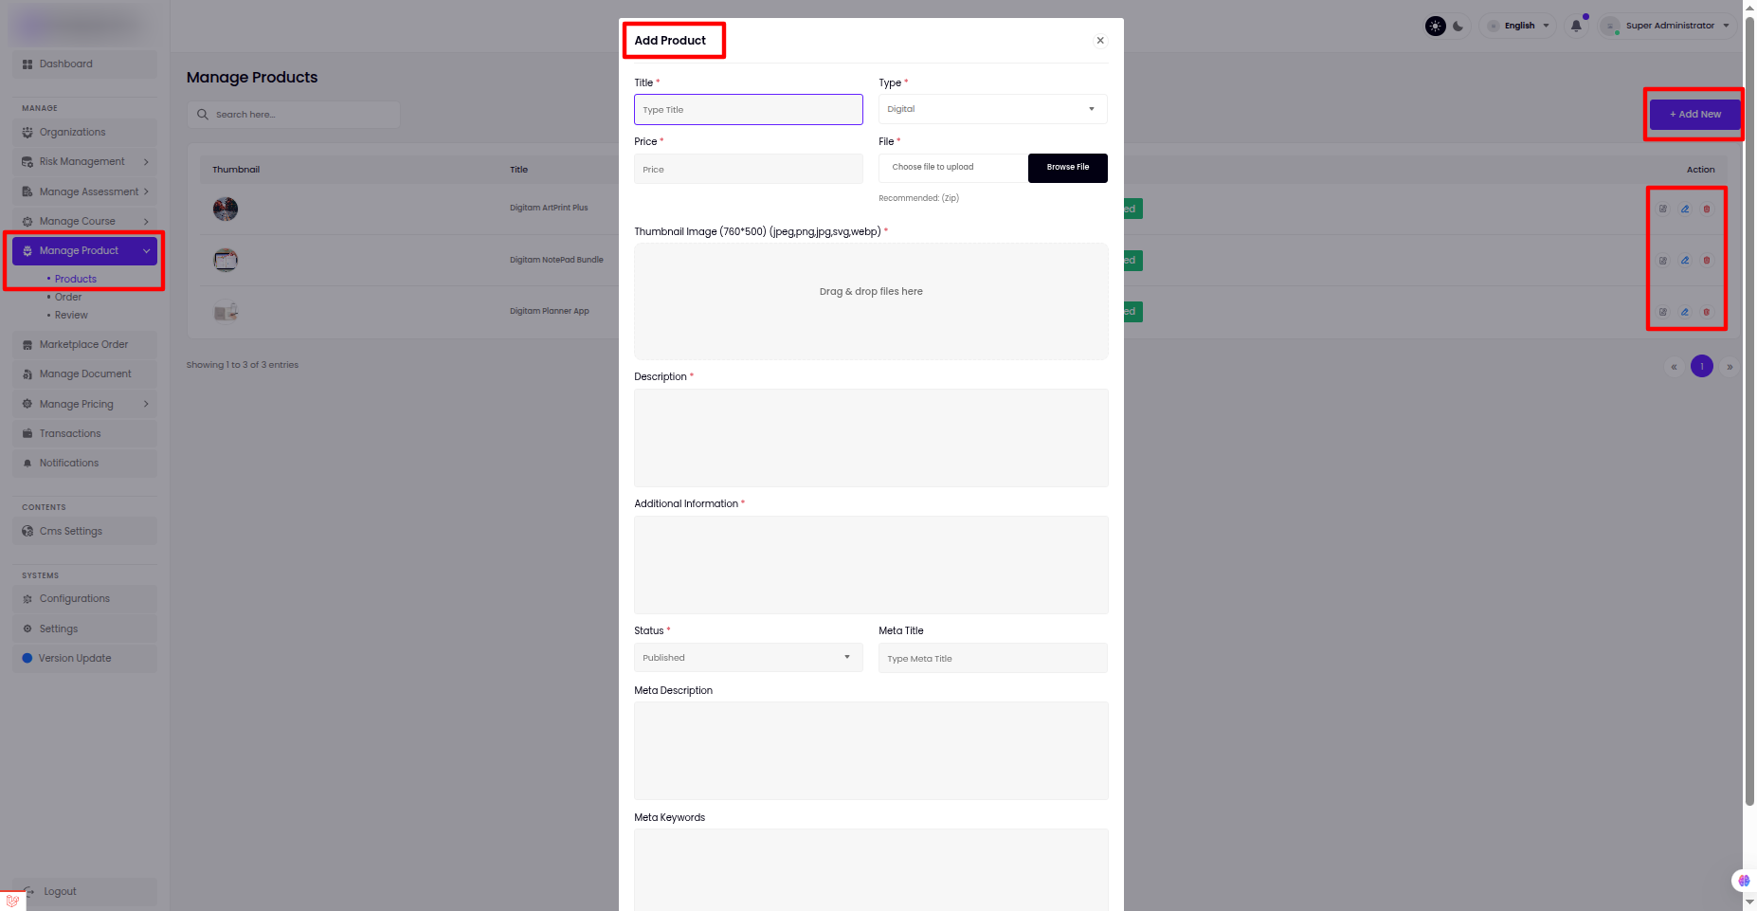
Task: Click the Browse File button
Action: click(x=1067, y=168)
